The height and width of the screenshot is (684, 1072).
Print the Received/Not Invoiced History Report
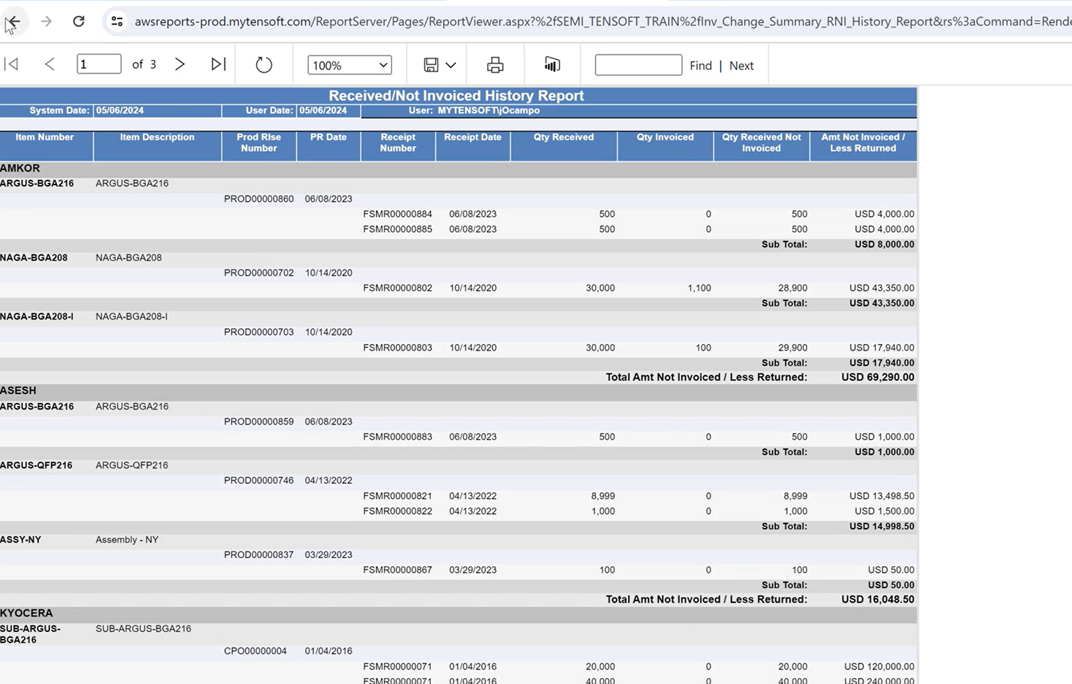tap(495, 64)
